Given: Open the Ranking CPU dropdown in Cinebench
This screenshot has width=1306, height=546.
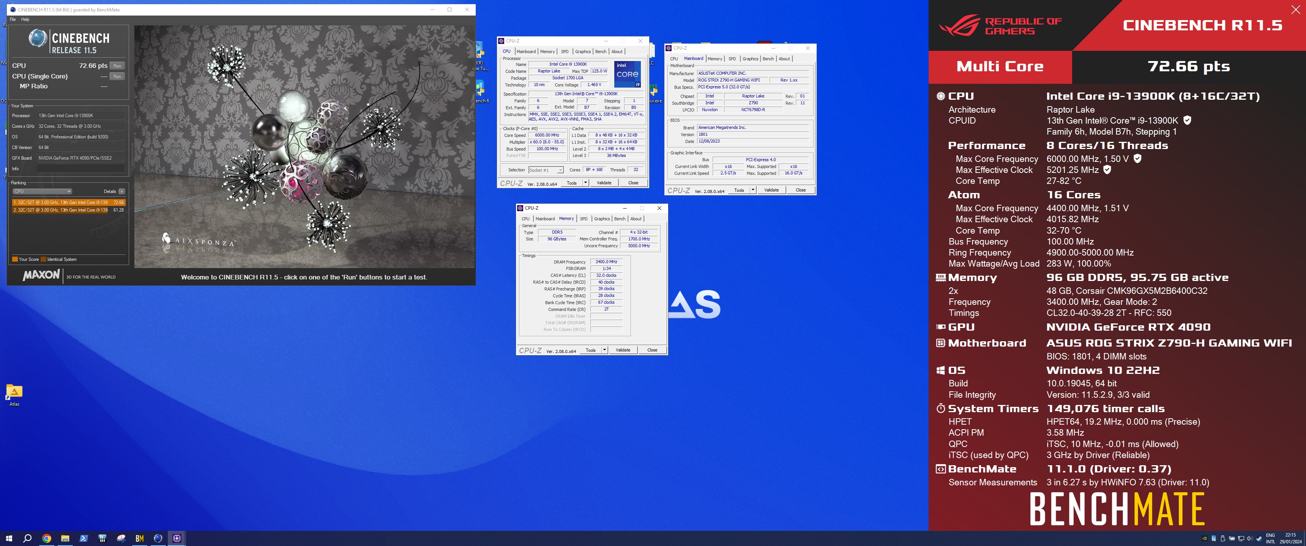Looking at the screenshot, I should [42, 191].
